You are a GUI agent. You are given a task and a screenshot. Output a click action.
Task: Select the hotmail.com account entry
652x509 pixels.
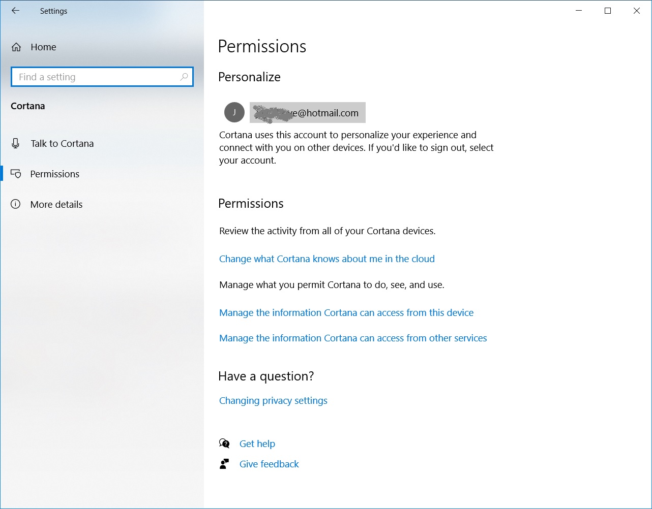tap(308, 113)
